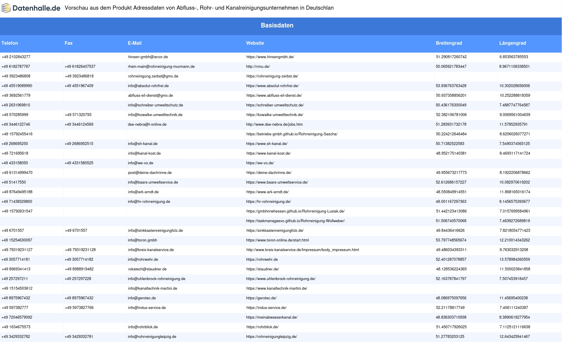Screen dimensions: 562x342
Task: Select longitude value 13.578984260559
Action: 515,260
